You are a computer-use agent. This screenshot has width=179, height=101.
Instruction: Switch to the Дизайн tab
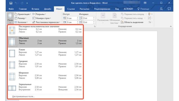click(48, 9)
